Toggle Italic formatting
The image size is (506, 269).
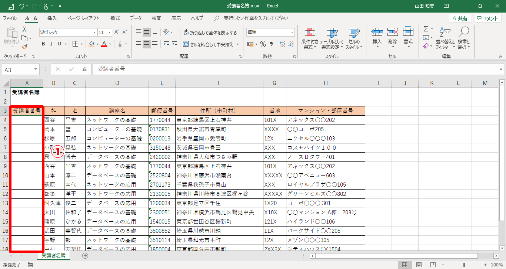[x=51, y=44]
